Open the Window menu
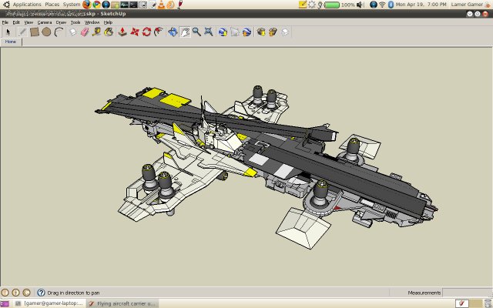The height and width of the screenshot is (308, 493). tap(92, 22)
